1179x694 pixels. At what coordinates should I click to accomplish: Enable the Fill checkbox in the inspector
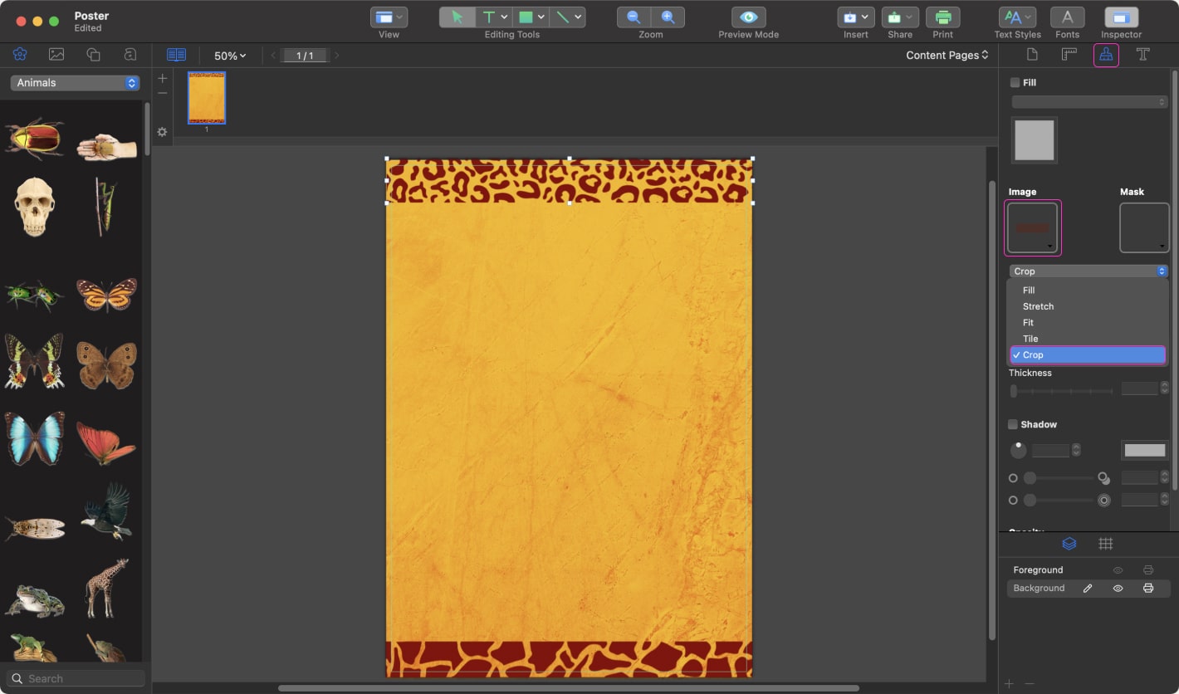[x=1014, y=82]
